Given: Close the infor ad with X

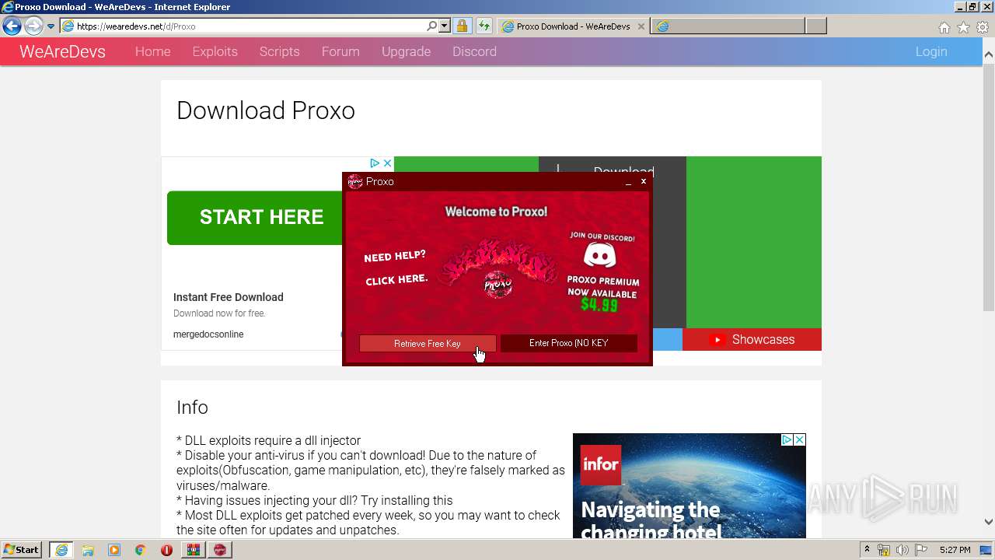Looking at the screenshot, I should [x=799, y=439].
